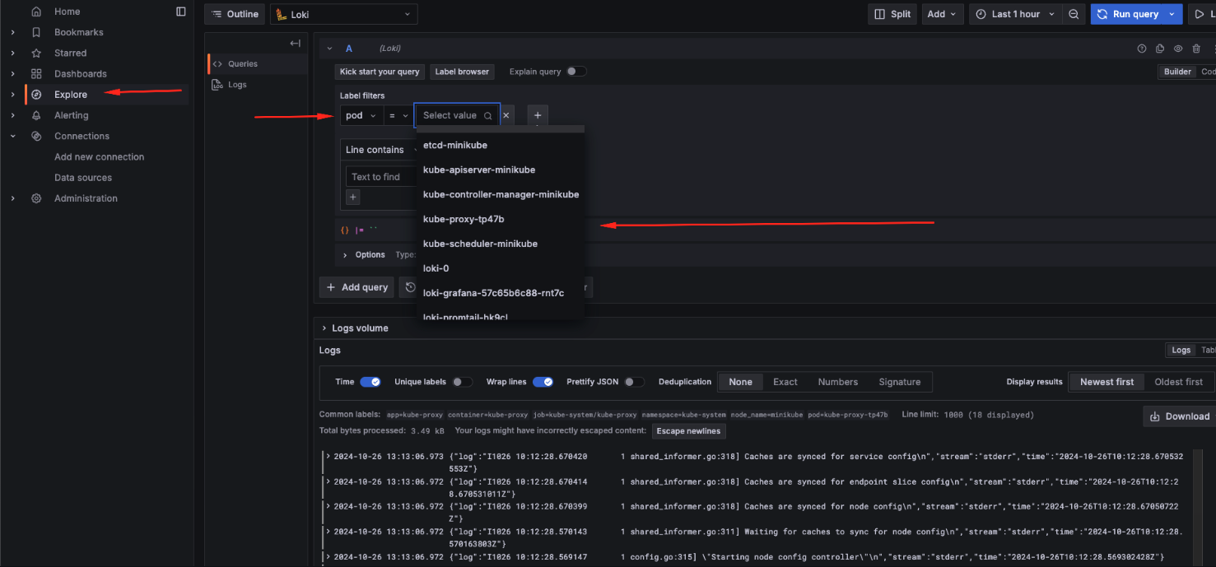This screenshot has width=1216, height=567.
Task: Open the Home page from sidebar
Action: click(68, 12)
